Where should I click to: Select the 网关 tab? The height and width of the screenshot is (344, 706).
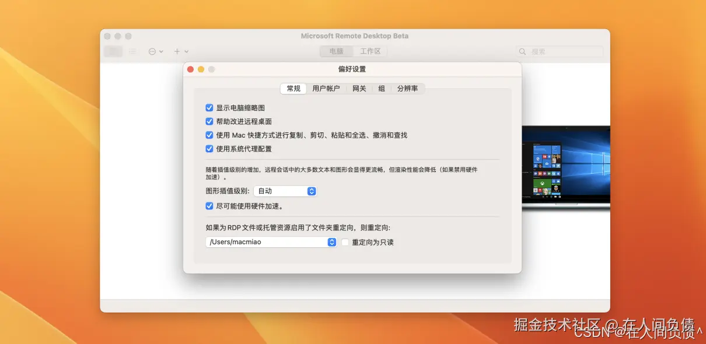click(x=359, y=89)
